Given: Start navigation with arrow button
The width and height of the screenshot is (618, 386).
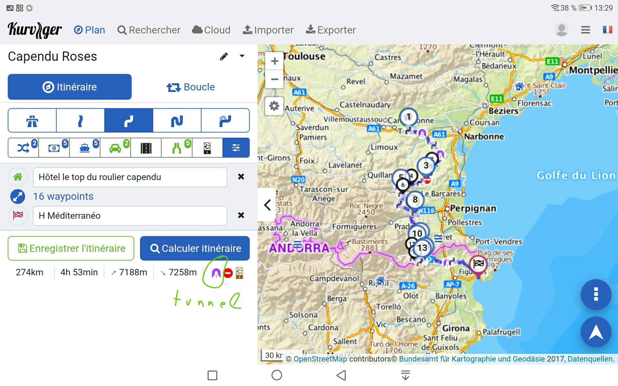Looking at the screenshot, I should [x=596, y=332].
